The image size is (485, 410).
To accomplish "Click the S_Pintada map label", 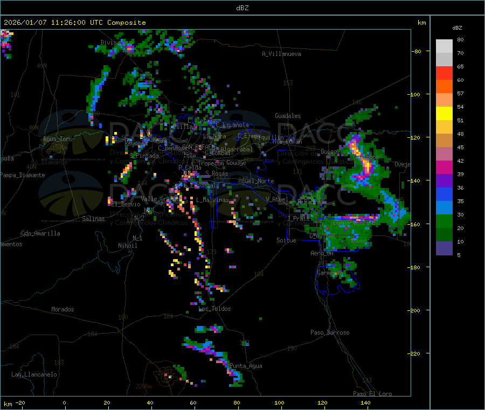I will click(144, 156).
